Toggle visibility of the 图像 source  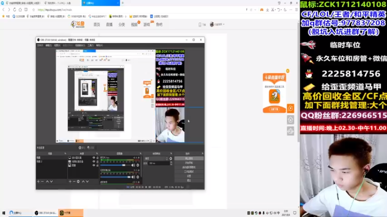click(x=94, y=165)
